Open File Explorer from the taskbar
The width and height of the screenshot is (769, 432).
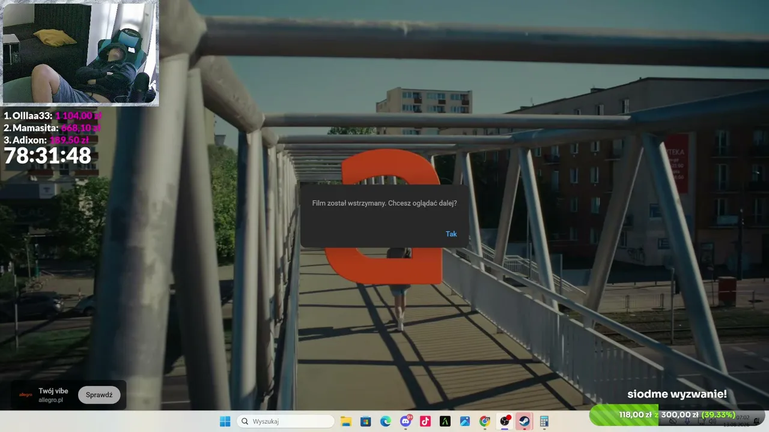pos(345,421)
